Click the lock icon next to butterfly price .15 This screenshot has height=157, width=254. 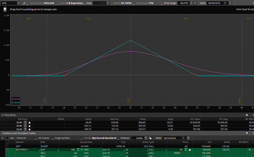(x=190, y=150)
